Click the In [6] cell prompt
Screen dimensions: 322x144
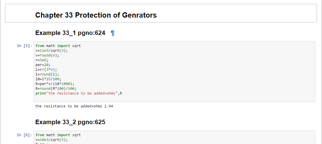tap(24, 135)
